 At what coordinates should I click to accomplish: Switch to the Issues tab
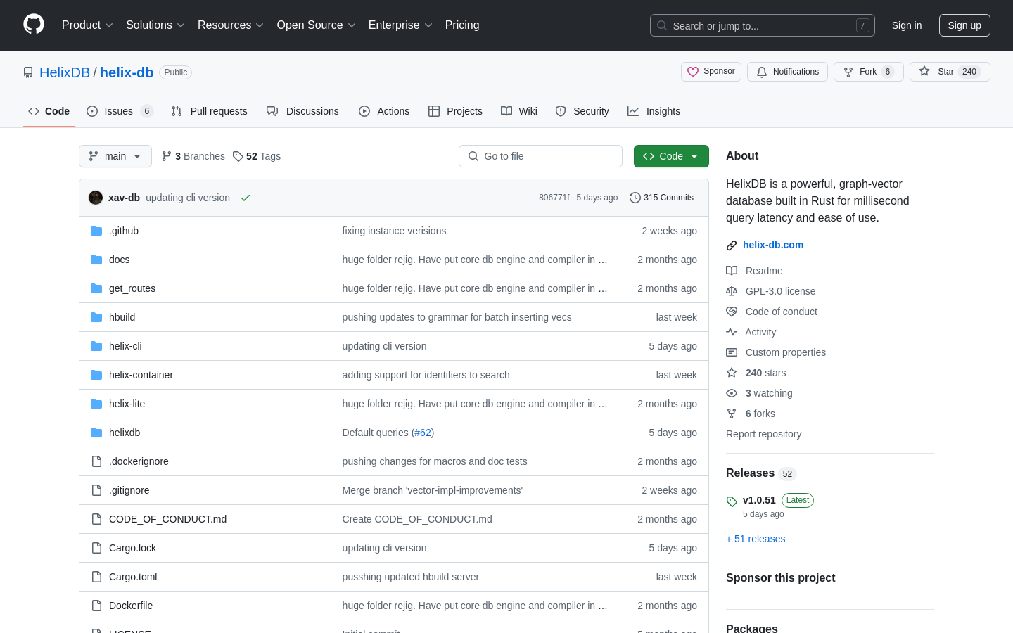[120, 111]
